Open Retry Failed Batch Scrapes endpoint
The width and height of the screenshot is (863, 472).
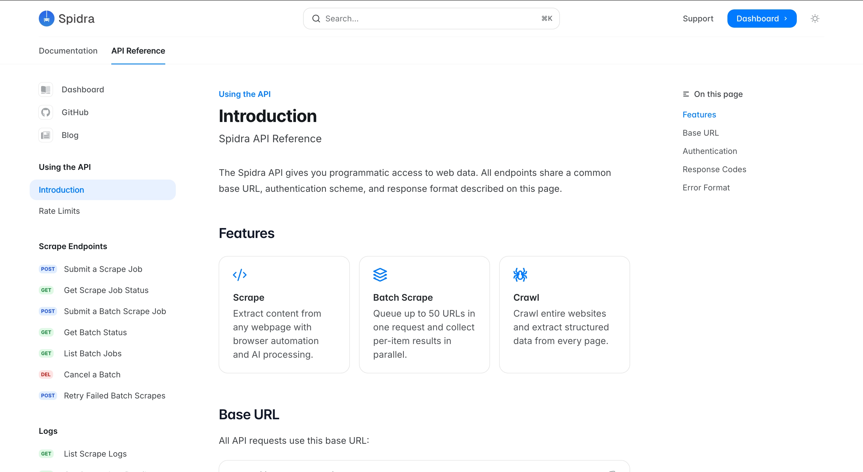(x=114, y=395)
